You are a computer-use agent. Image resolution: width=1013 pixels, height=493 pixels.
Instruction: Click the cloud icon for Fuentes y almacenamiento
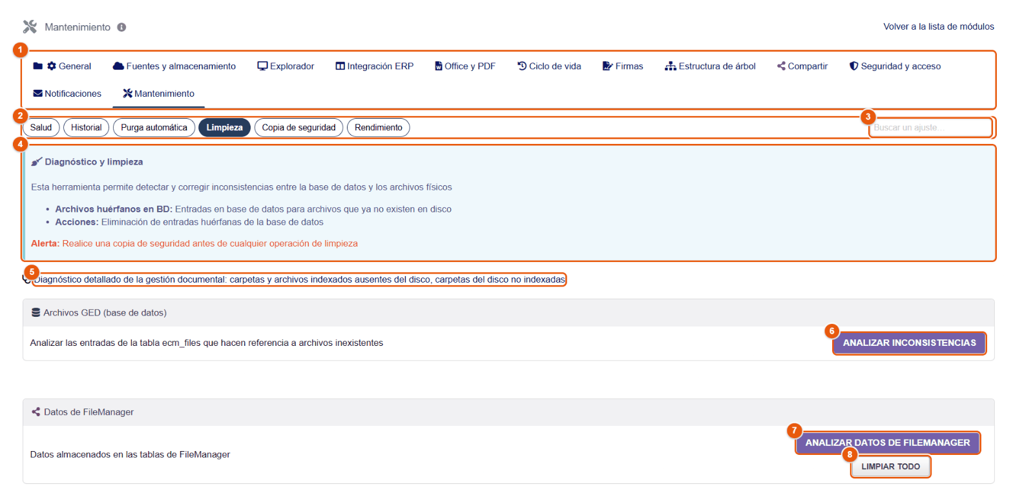118,66
